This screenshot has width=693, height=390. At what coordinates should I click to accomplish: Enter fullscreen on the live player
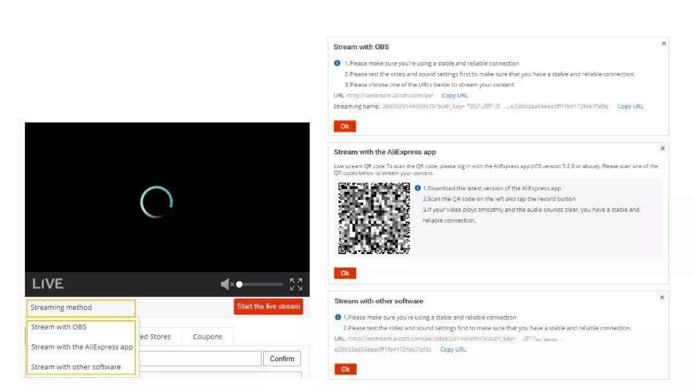(296, 284)
